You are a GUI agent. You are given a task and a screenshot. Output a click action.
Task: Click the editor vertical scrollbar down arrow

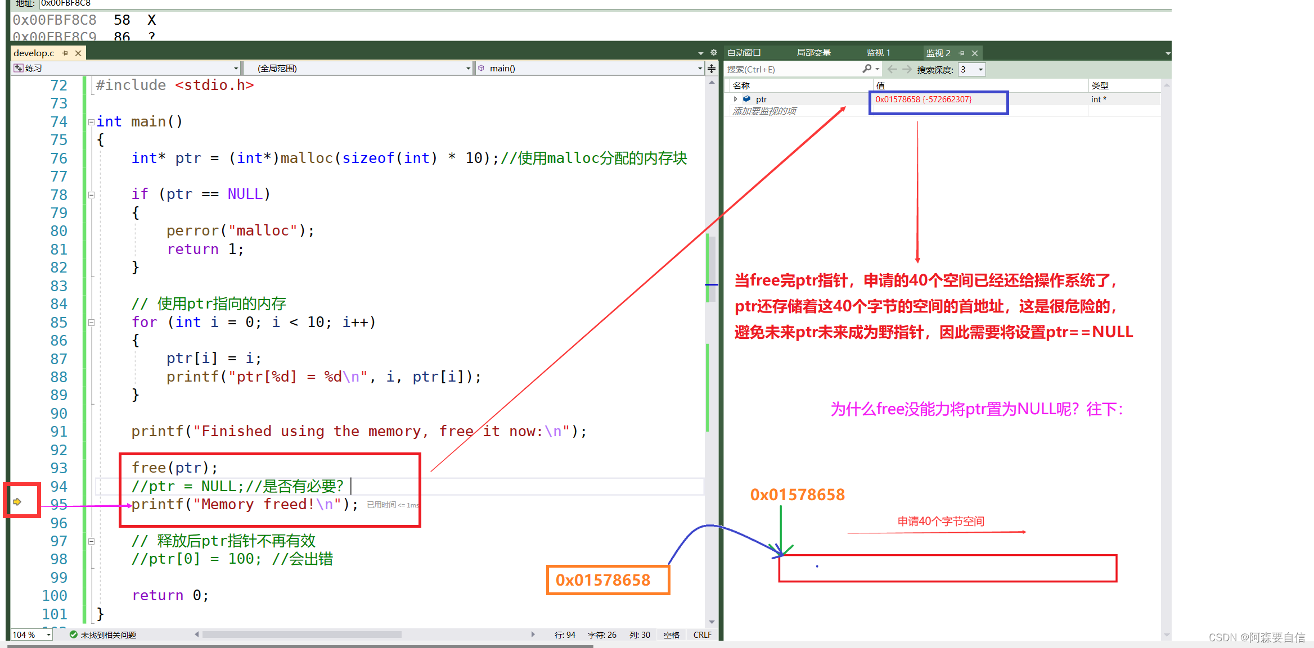(712, 622)
